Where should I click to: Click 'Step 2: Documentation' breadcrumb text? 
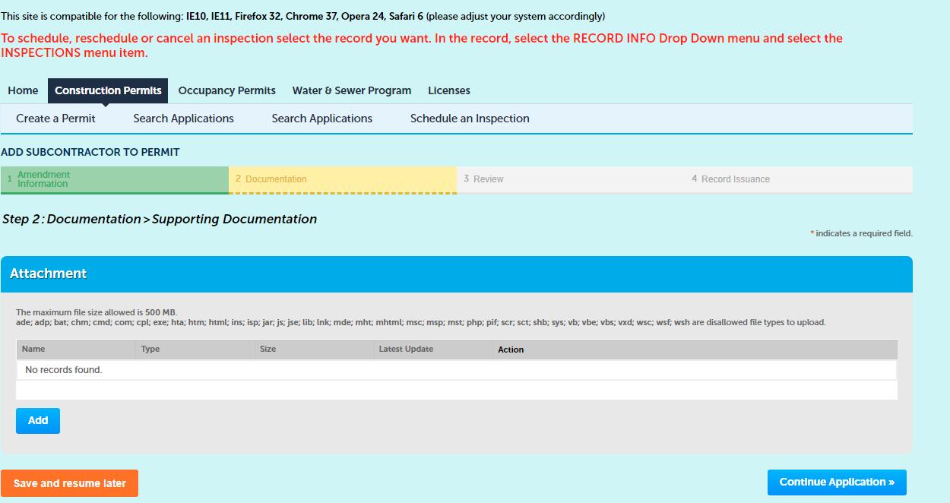tap(71, 219)
